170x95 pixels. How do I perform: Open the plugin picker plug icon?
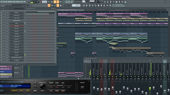click(101, 5)
